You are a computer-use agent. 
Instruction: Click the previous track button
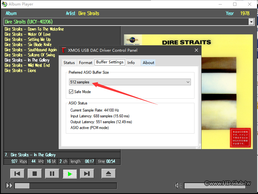(17, 174)
